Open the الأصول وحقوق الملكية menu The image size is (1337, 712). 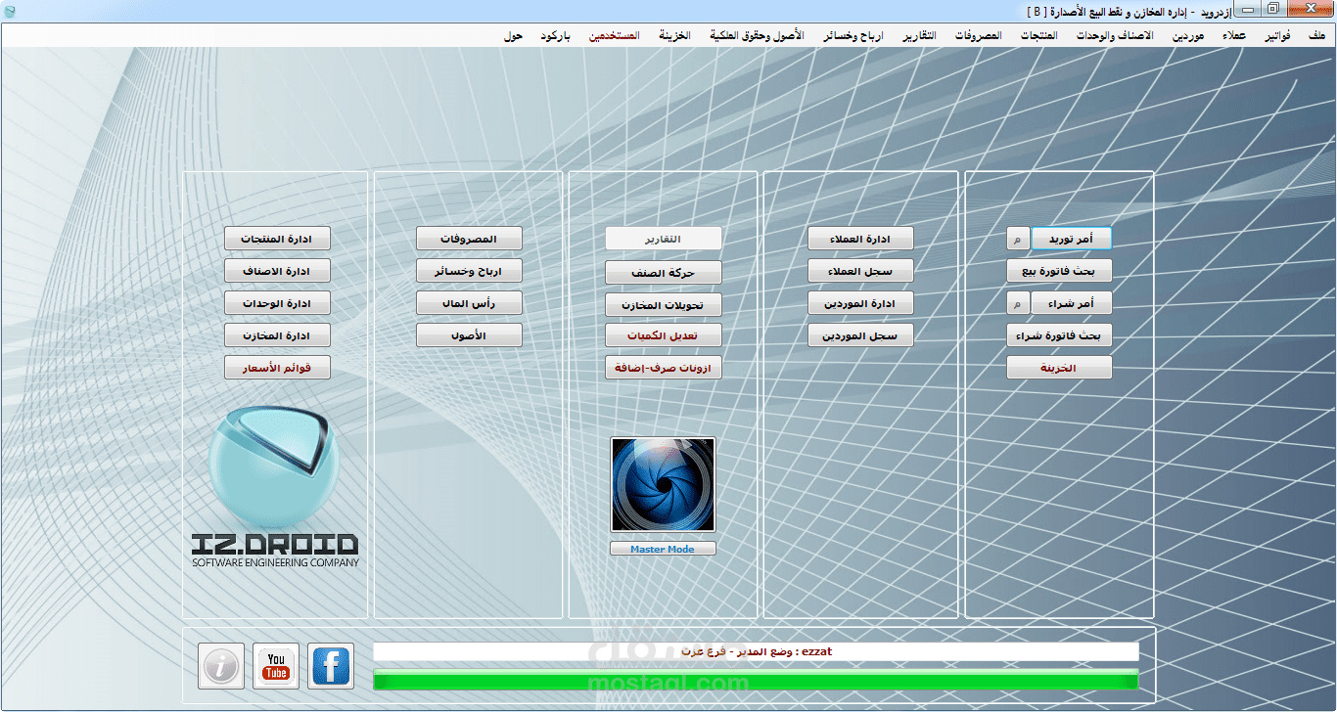click(x=757, y=36)
